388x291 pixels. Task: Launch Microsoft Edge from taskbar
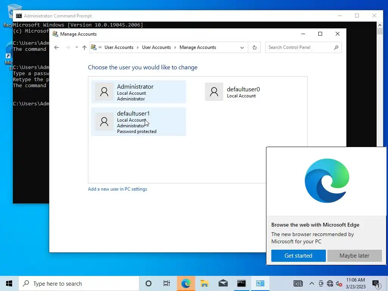point(186,283)
